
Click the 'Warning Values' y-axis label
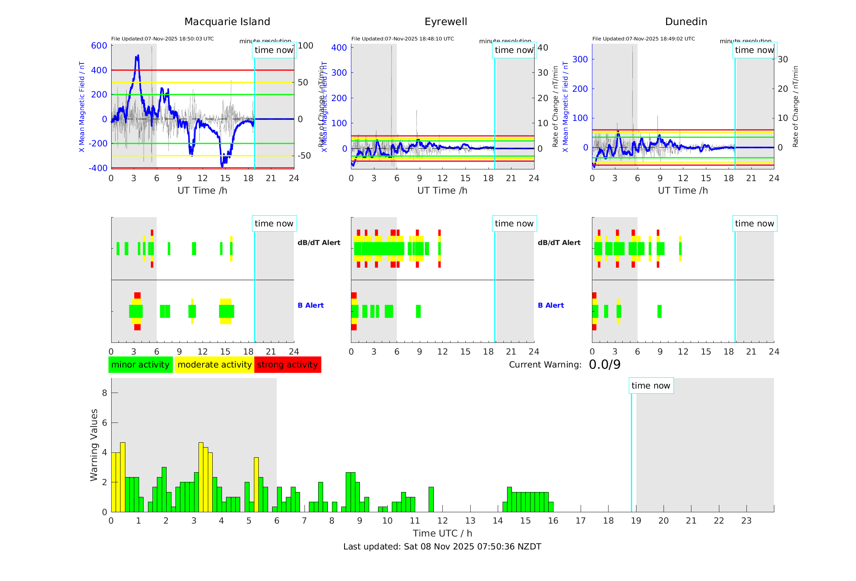tap(94, 445)
